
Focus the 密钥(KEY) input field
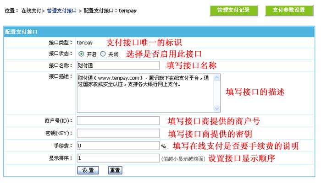118,134
